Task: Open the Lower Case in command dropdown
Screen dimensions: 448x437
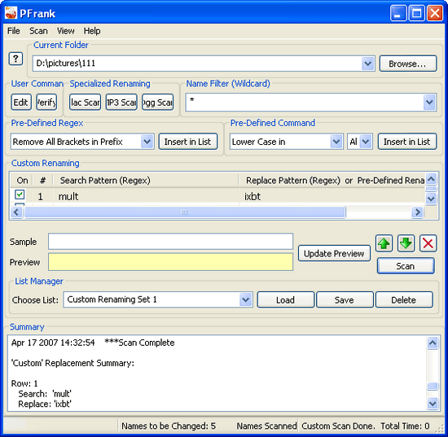Action: (336, 142)
